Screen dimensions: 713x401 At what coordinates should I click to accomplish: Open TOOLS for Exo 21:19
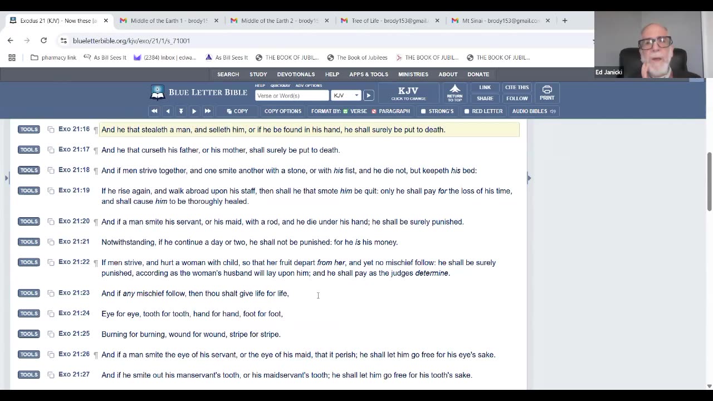click(x=29, y=190)
